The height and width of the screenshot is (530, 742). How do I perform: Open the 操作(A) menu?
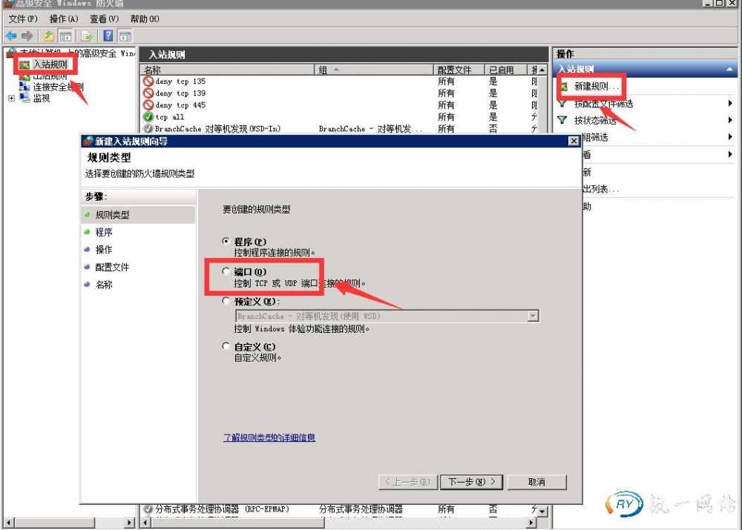click(x=63, y=19)
